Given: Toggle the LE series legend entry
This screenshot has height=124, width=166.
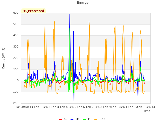Looking at the screenshot, I should (x=75, y=119).
